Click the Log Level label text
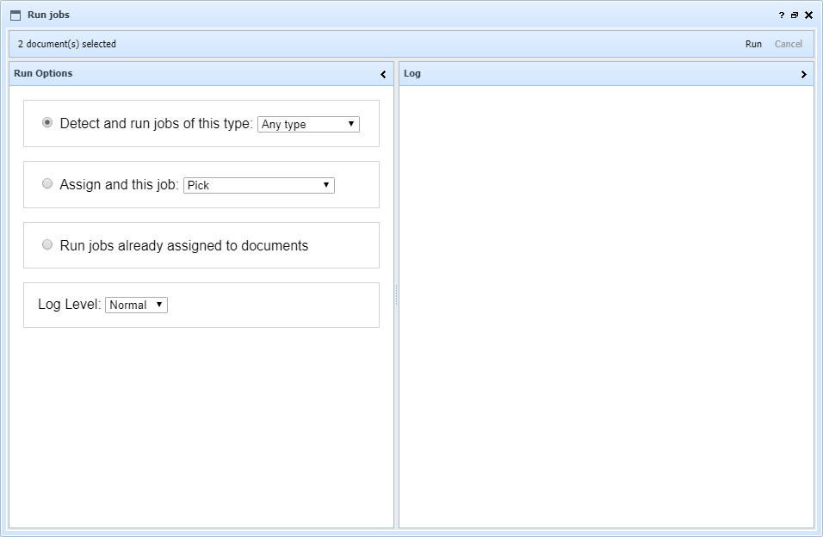 pos(69,305)
